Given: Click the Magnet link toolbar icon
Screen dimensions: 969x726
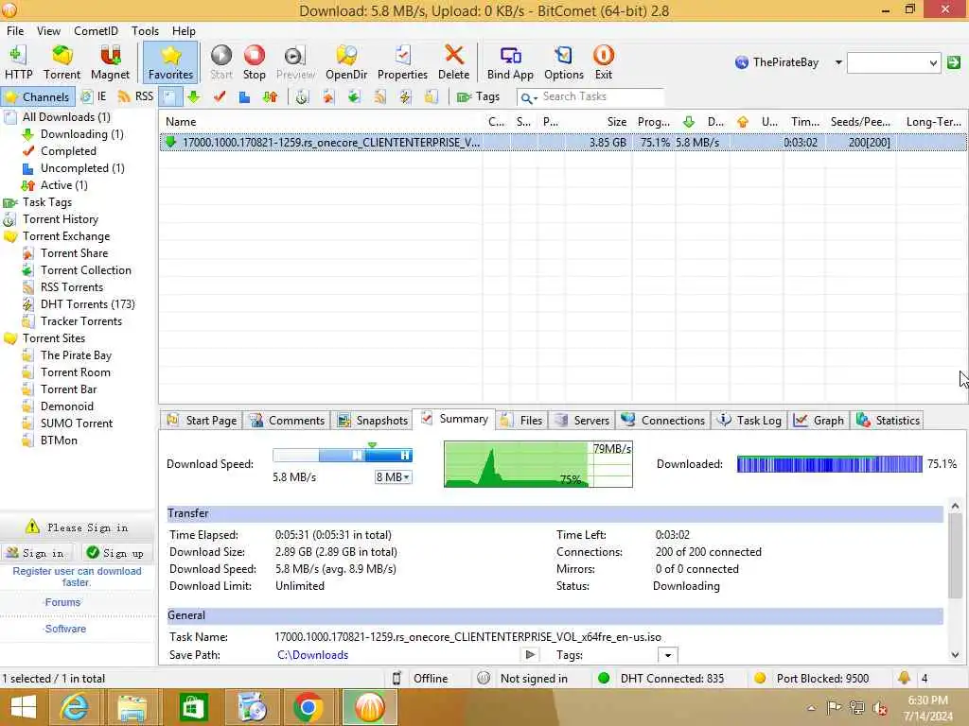Looking at the screenshot, I should [x=110, y=62].
